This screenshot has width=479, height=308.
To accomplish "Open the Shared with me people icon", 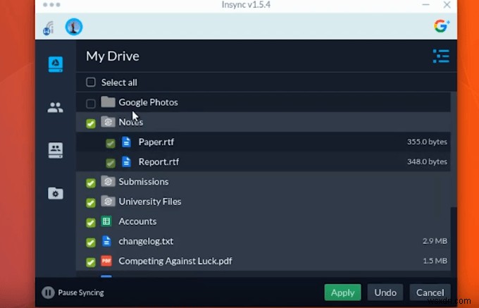I will pyautogui.click(x=55, y=107).
